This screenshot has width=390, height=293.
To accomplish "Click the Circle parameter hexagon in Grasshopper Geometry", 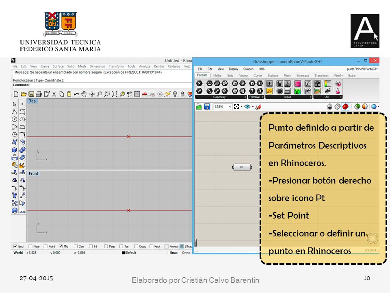I will [210, 83].
